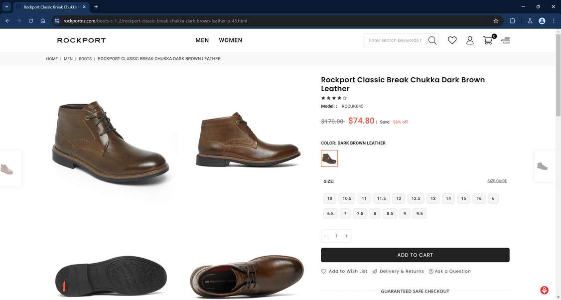Select size 10.5

[347, 198]
